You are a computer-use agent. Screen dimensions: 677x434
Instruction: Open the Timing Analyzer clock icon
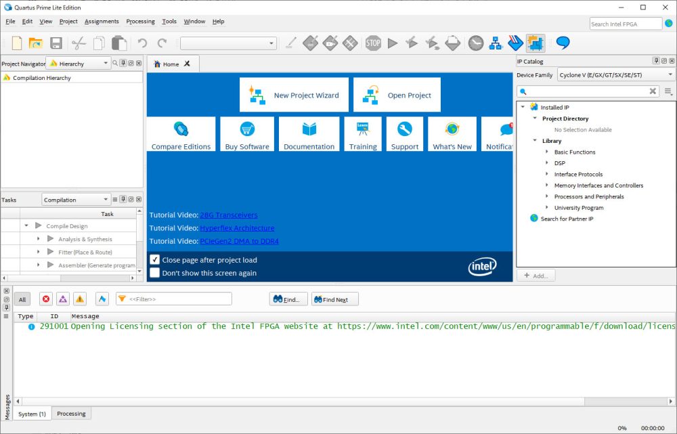point(476,43)
